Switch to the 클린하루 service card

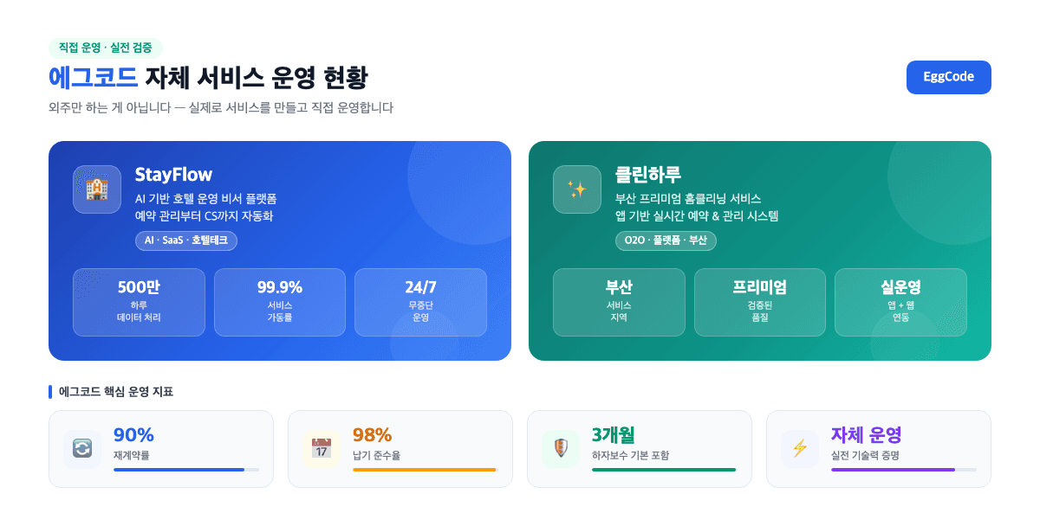(x=759, y=251)
